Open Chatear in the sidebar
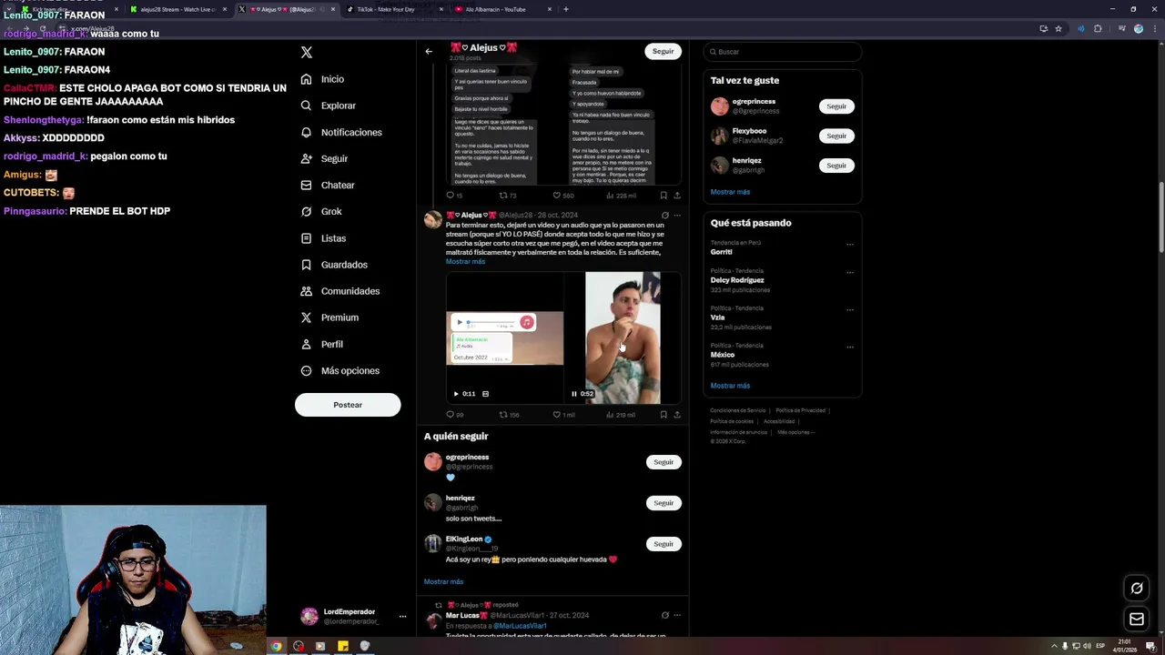The image size is (1165, 655). [x=328, y=185]
